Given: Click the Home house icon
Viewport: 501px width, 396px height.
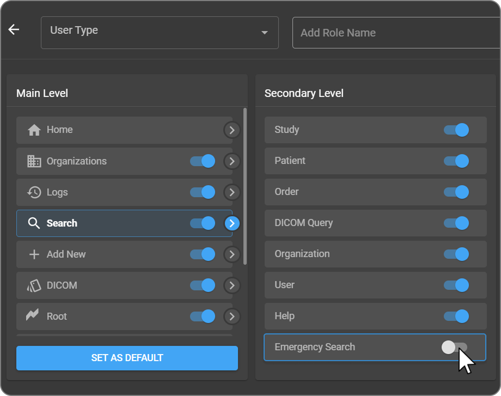Looking at the screenshot, I should pyautogui.click(x=34, y=130).
